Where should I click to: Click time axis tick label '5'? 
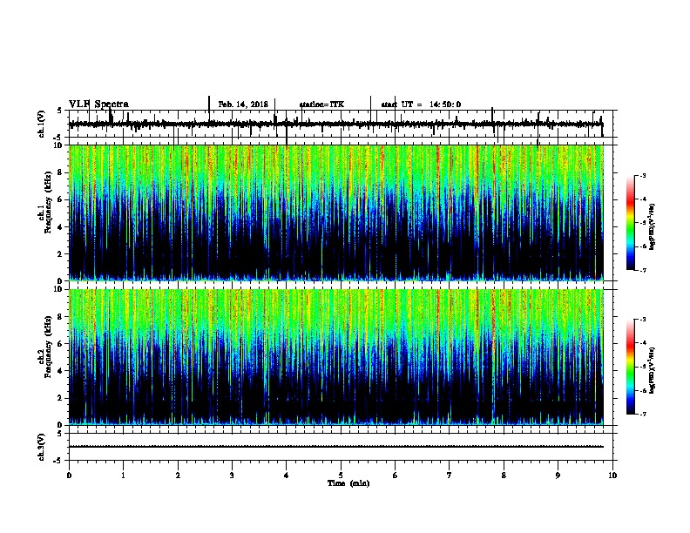(x=341, y=476)
